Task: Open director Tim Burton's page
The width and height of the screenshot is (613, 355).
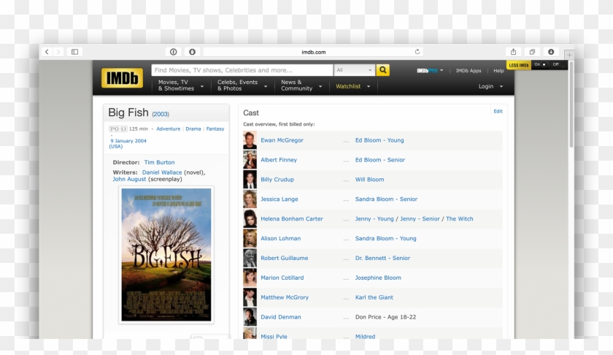Action: click(x=160, y=162)
